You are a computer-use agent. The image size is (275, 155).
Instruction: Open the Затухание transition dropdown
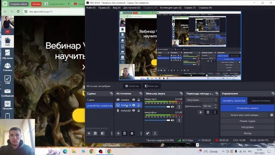click(x=202, y=100)
